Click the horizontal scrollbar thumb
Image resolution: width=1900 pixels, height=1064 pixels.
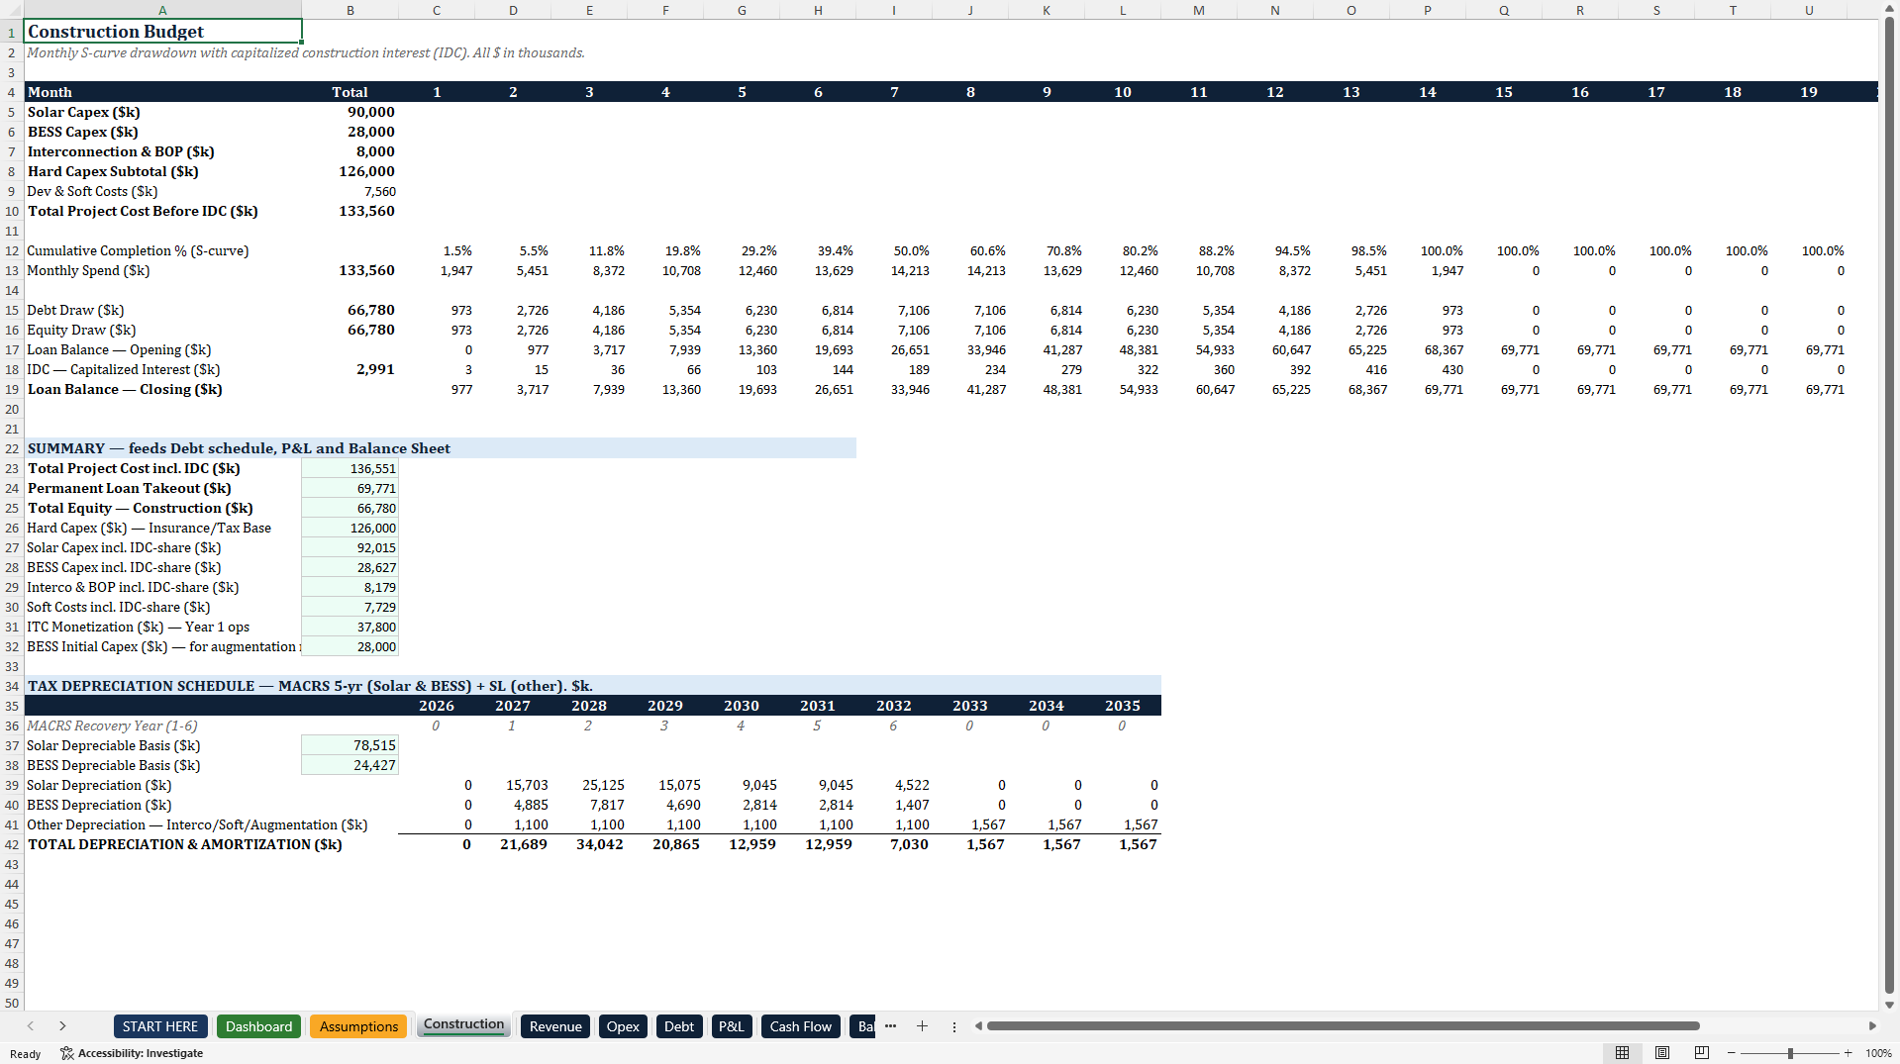[x=1344, y=1026]
